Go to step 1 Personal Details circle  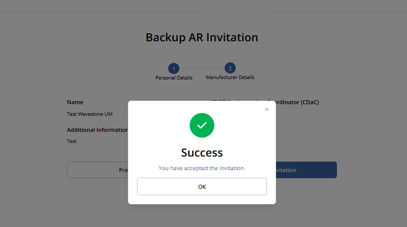[174, 68]
